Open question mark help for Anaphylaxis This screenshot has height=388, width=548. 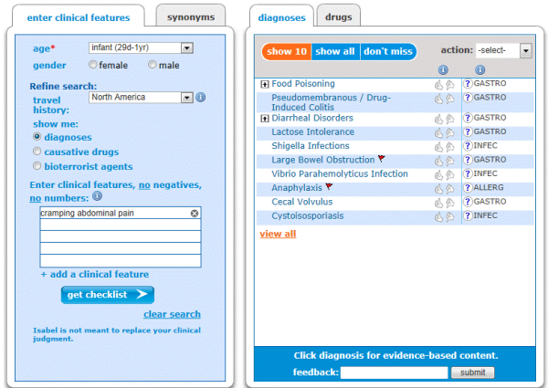pyautogui.click(x=468, y=188)
